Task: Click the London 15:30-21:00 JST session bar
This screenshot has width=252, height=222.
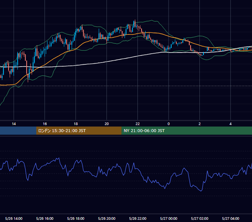Action: pyautogui.click(x=79, y=131)
